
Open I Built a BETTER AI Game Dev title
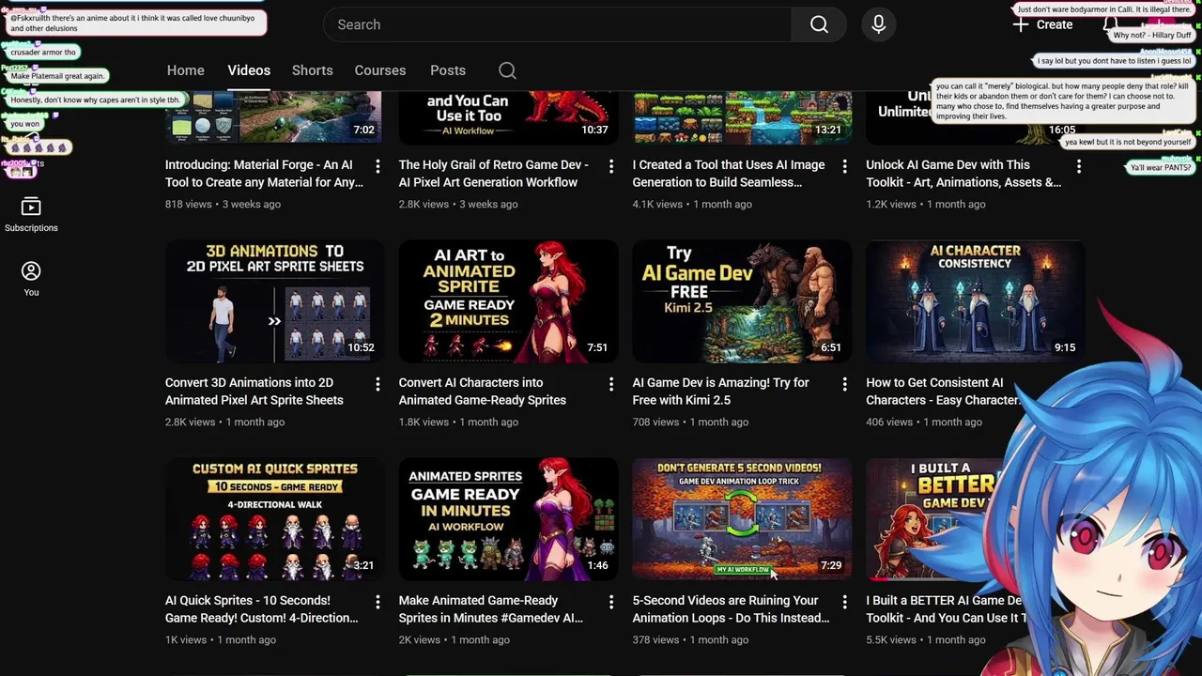(947, 609)
